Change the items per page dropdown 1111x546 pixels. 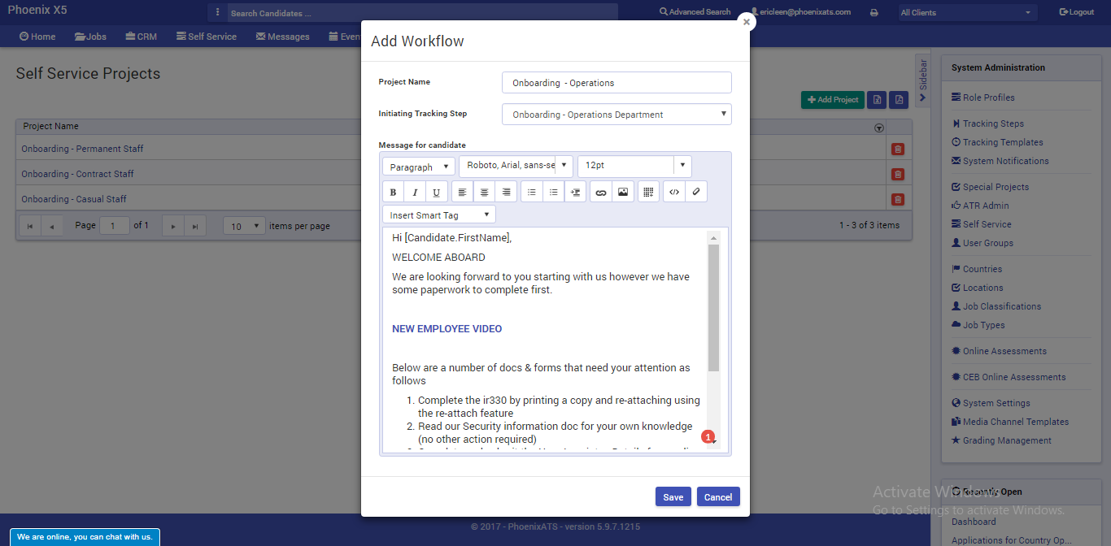click(245, 226)
